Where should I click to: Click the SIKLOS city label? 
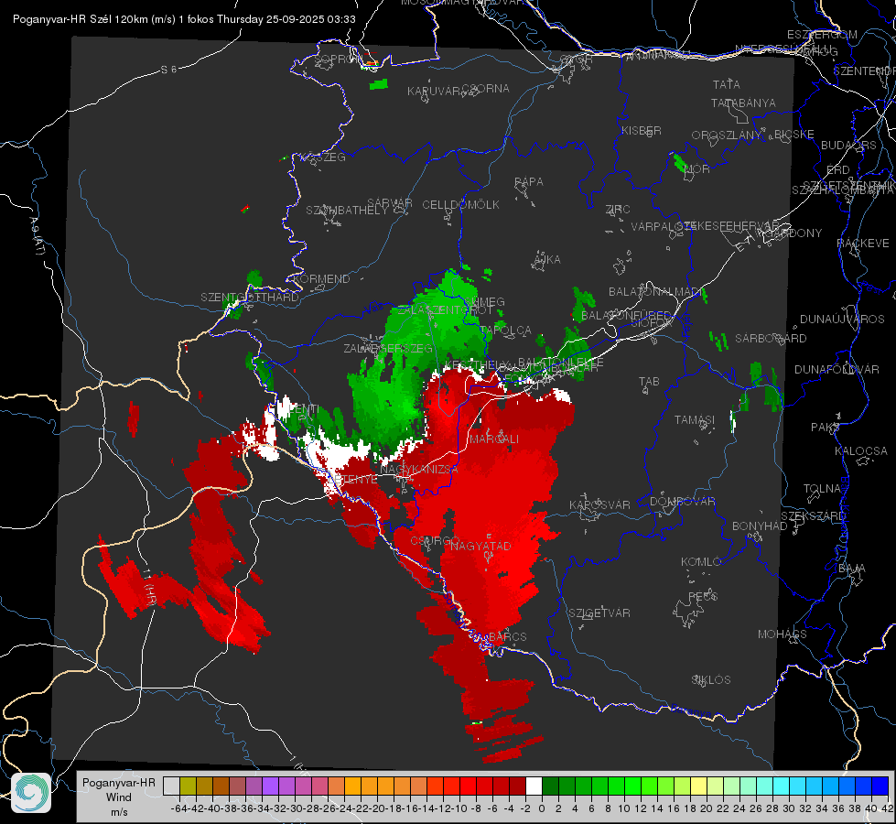coord(711,680)
